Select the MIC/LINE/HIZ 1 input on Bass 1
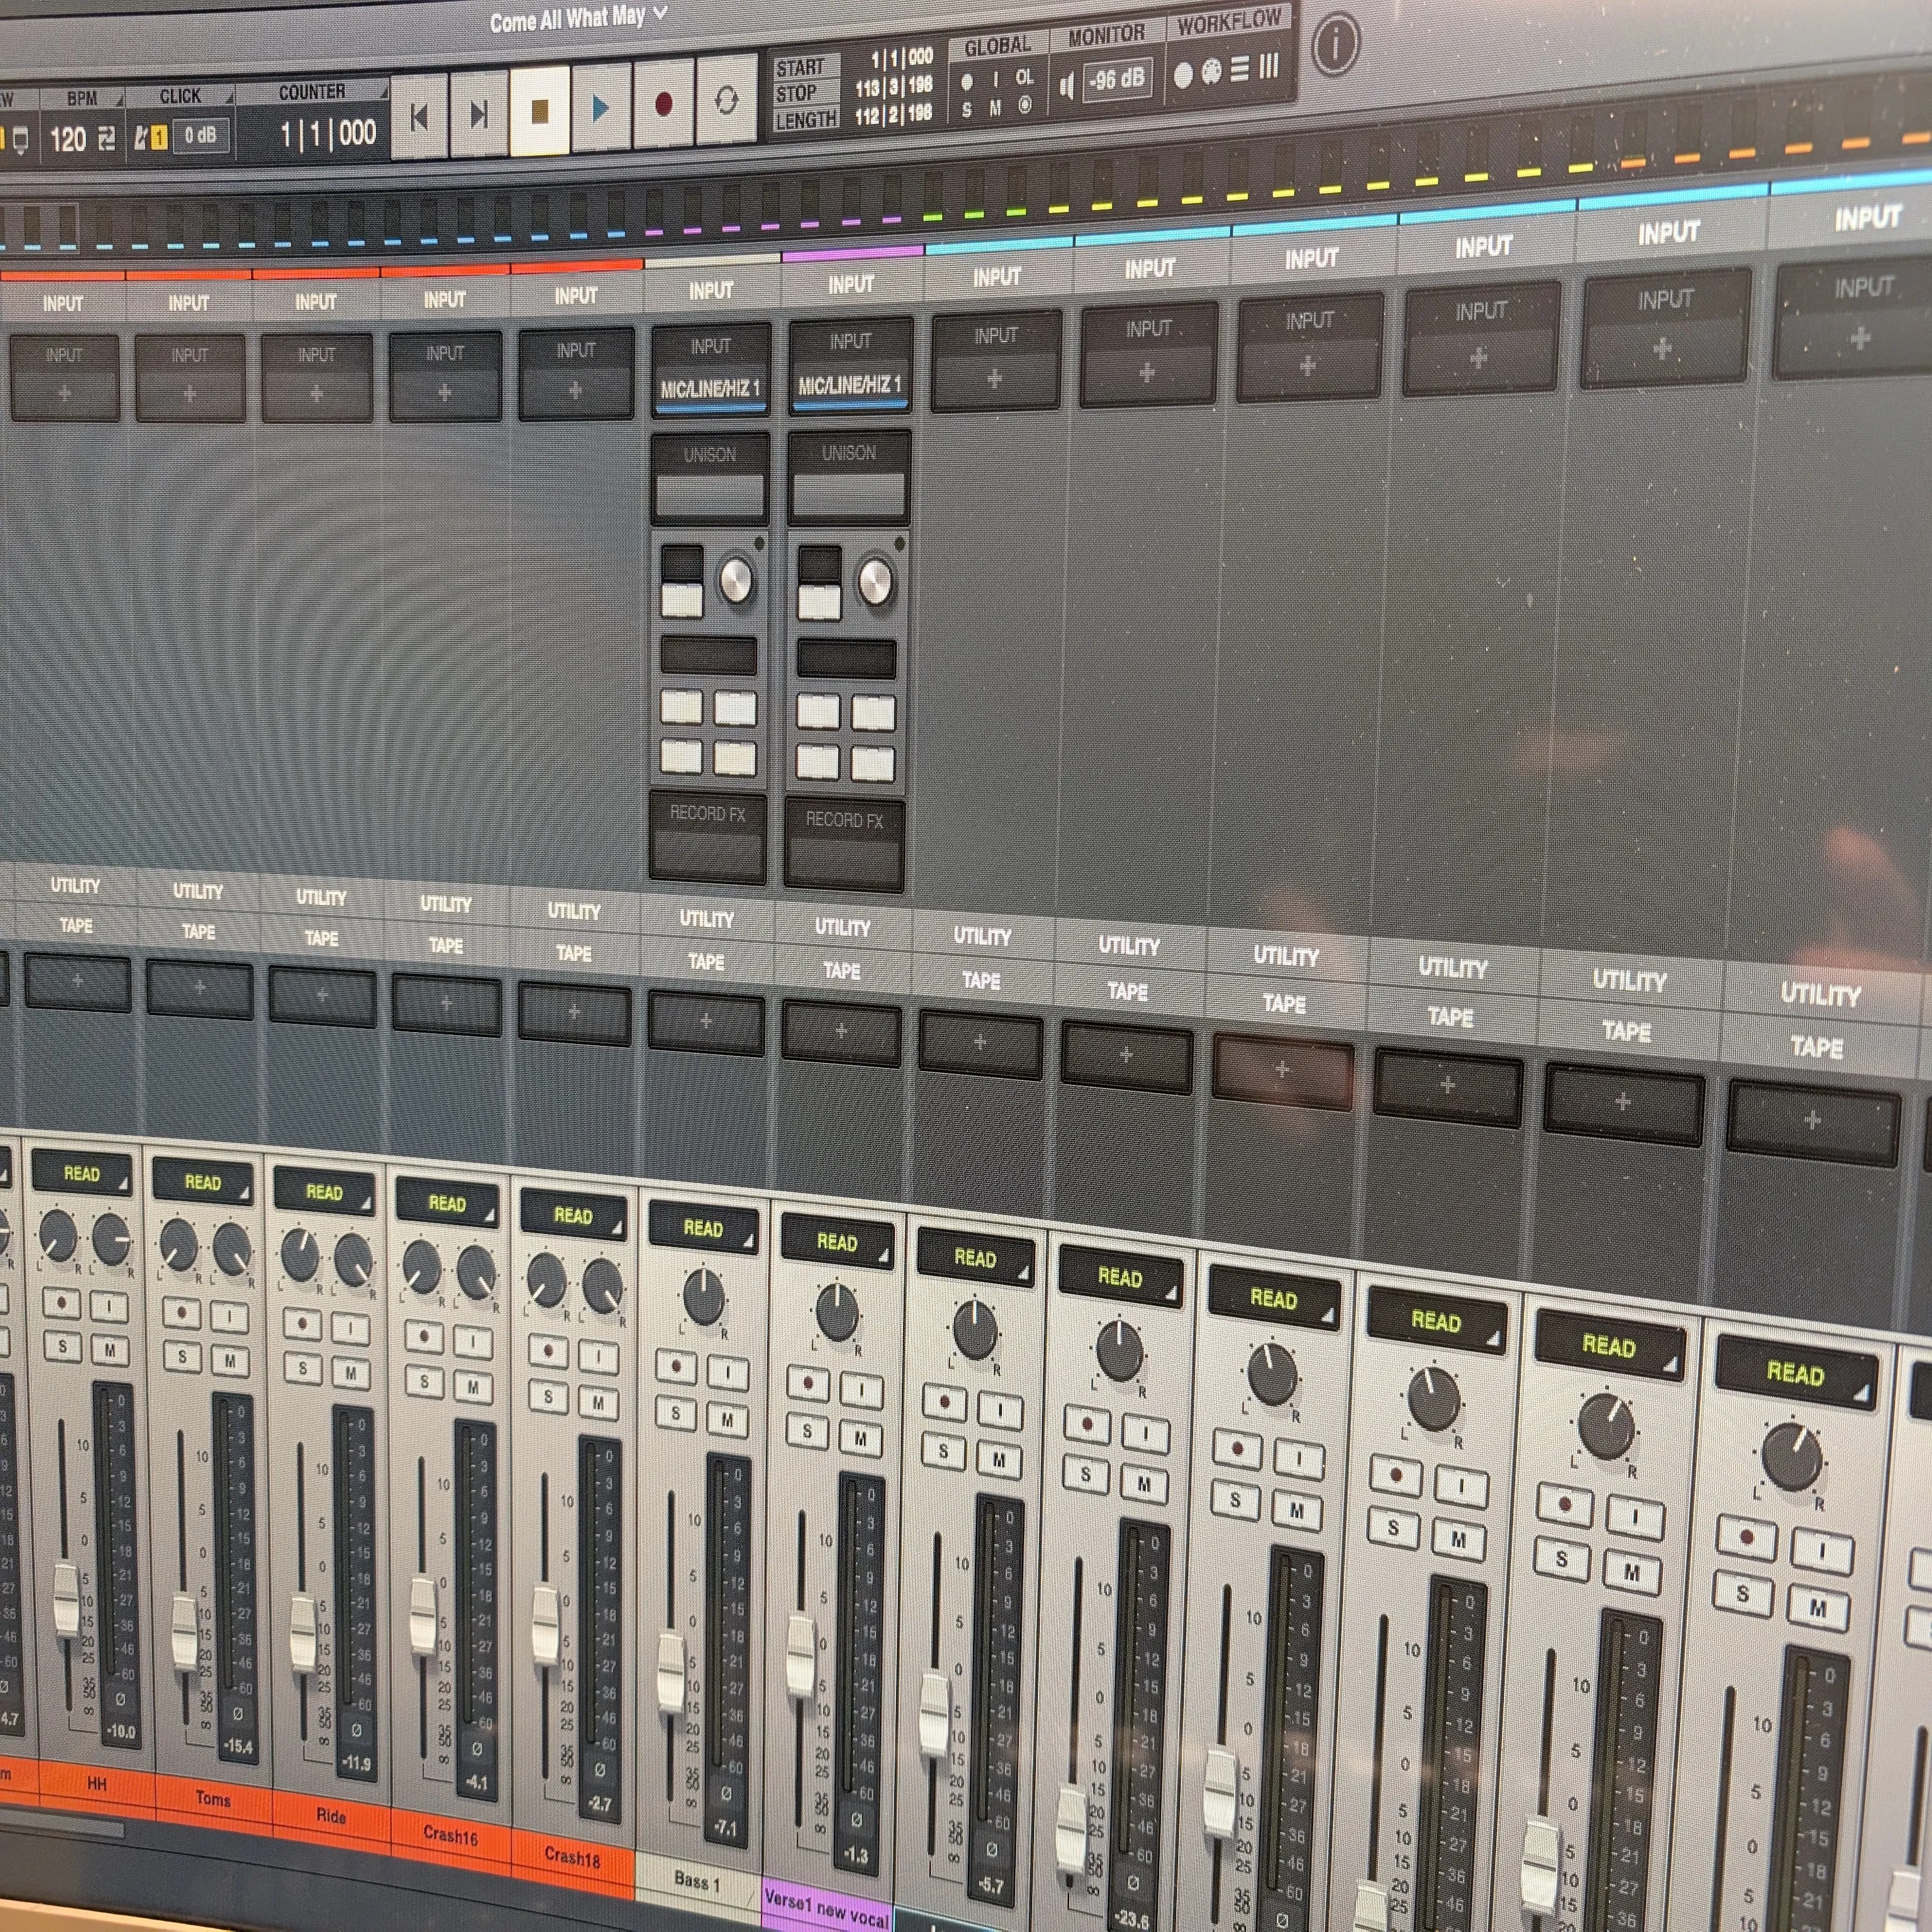This screenshot has height=1932, width=1932. (710, 389)
